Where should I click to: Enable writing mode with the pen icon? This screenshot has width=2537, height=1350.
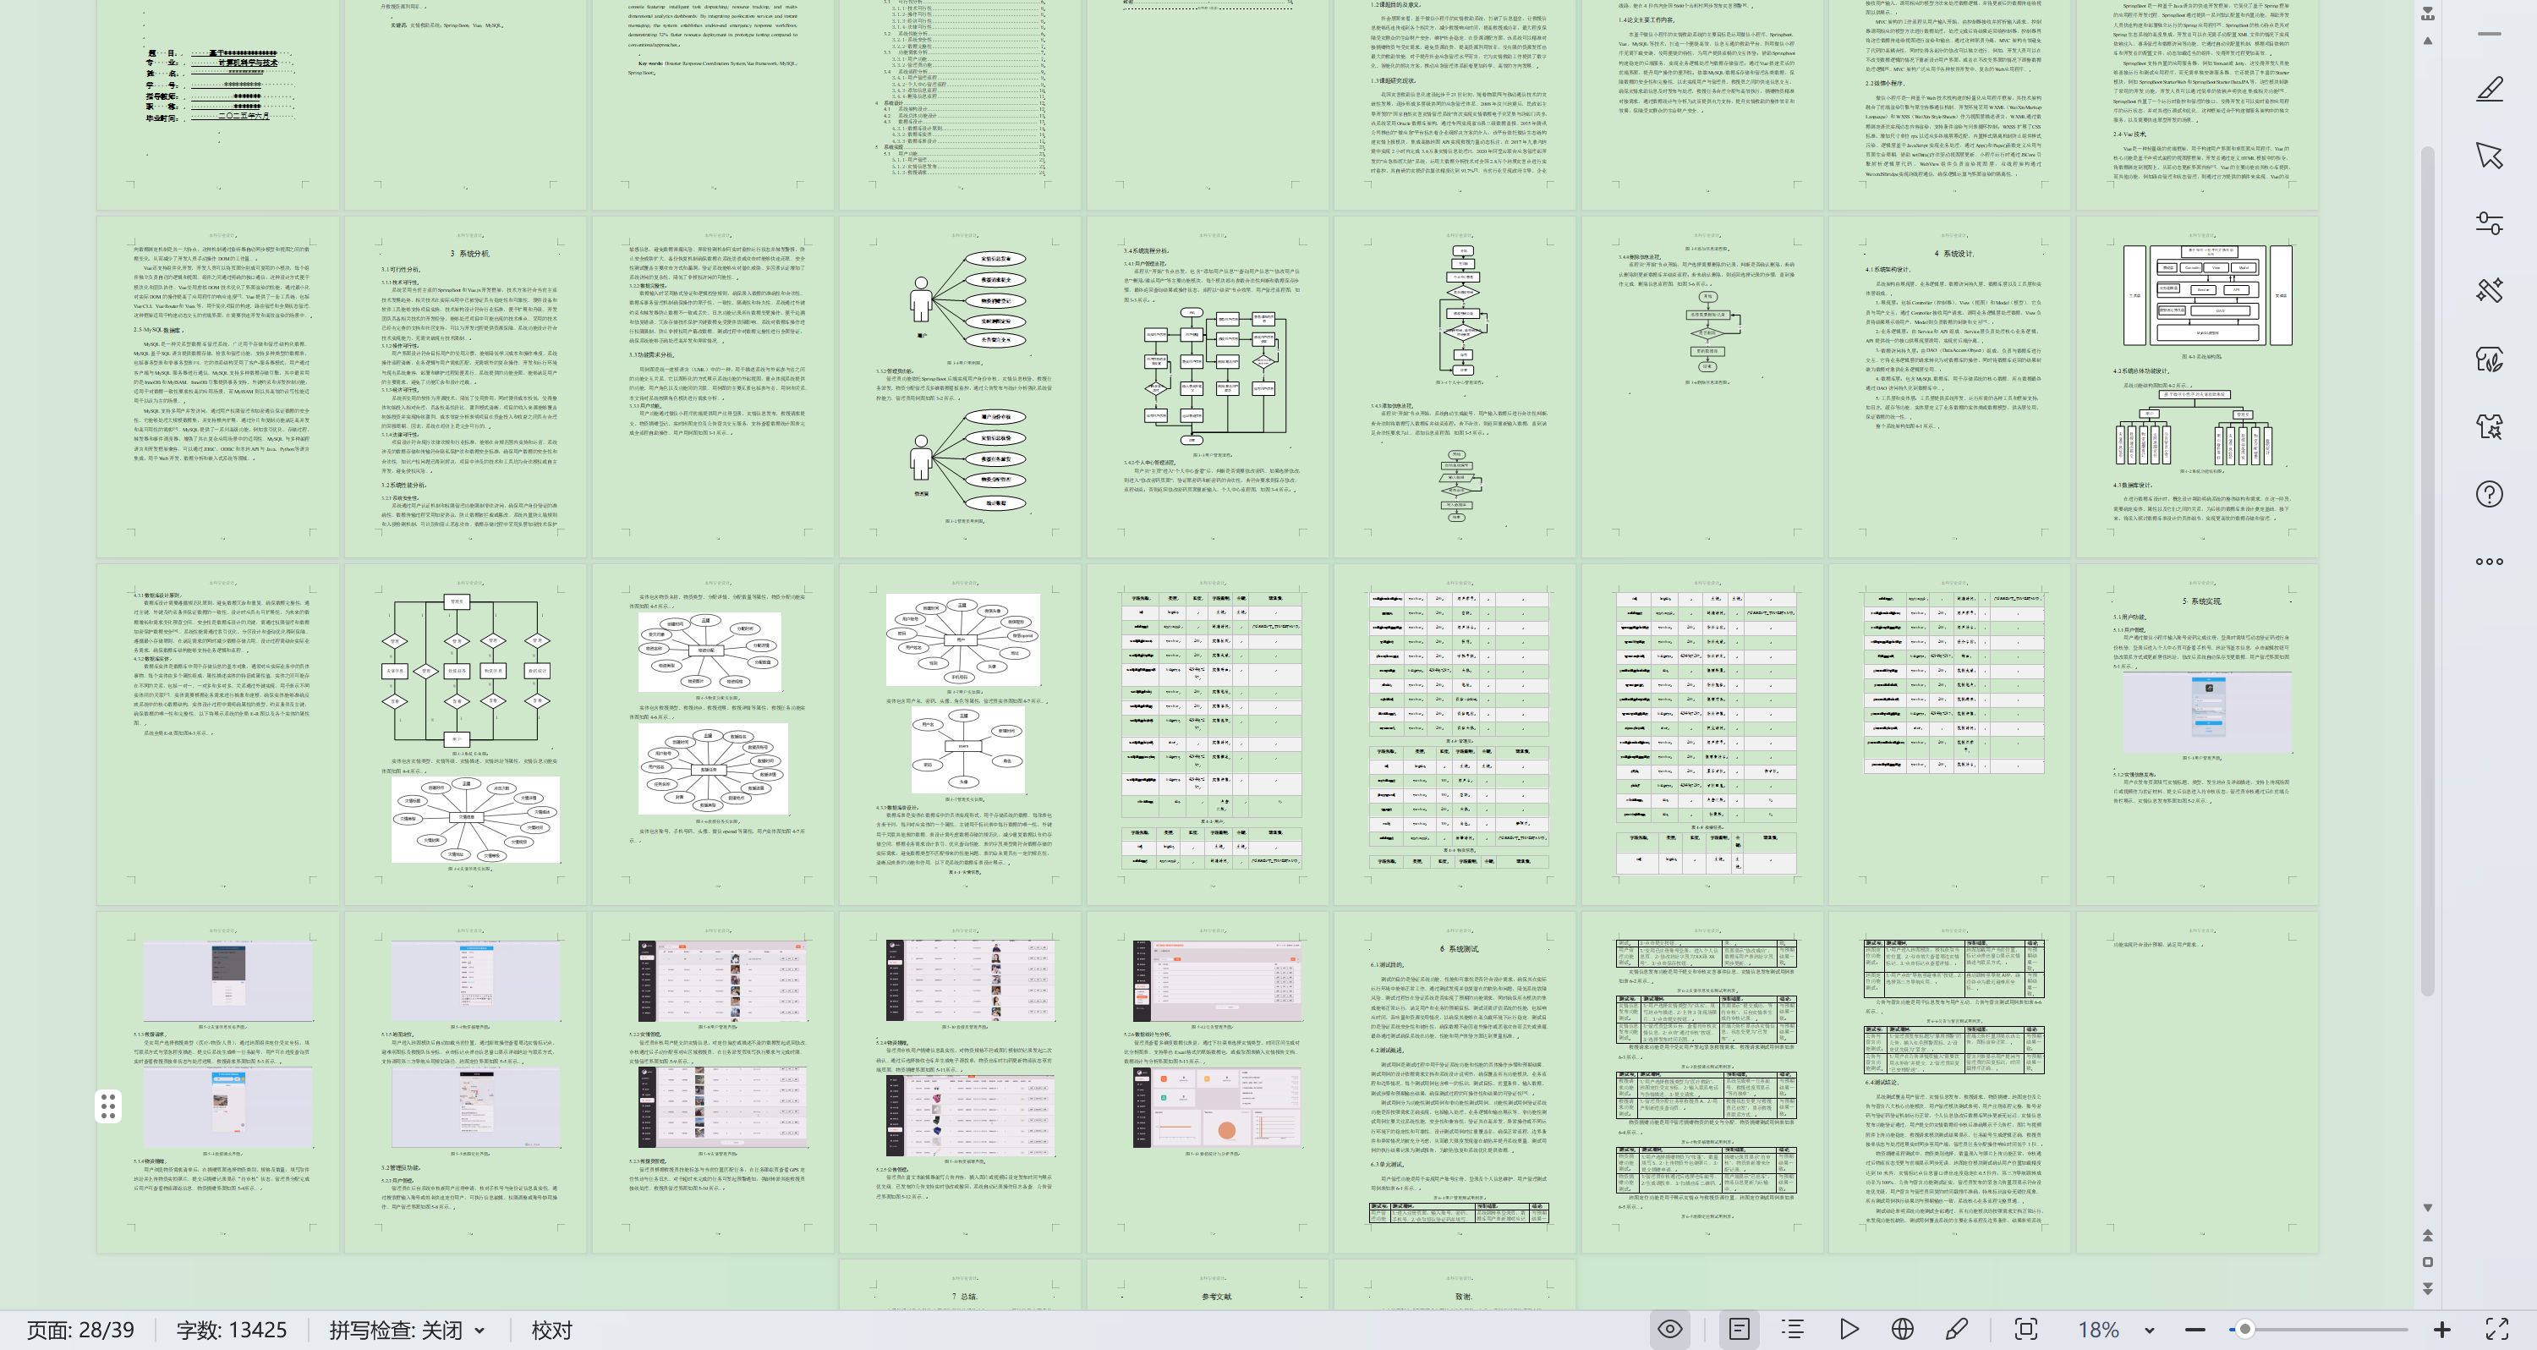coord(1957,1330)
